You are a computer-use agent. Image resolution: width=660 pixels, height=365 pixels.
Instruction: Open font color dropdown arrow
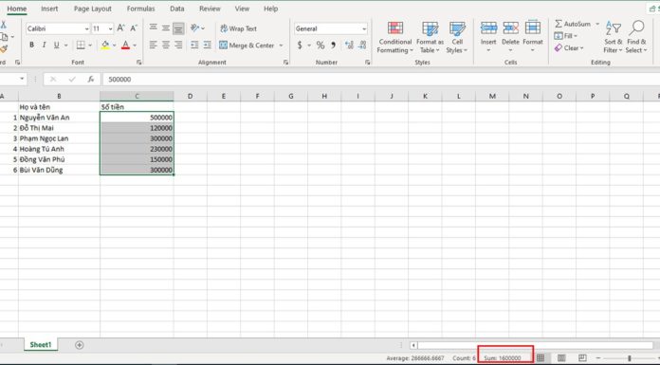pos(135,46)
